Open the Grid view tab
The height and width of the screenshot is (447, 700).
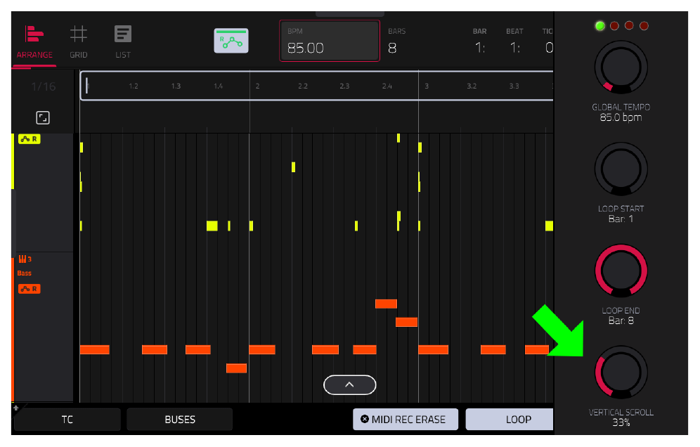(79, 43)
